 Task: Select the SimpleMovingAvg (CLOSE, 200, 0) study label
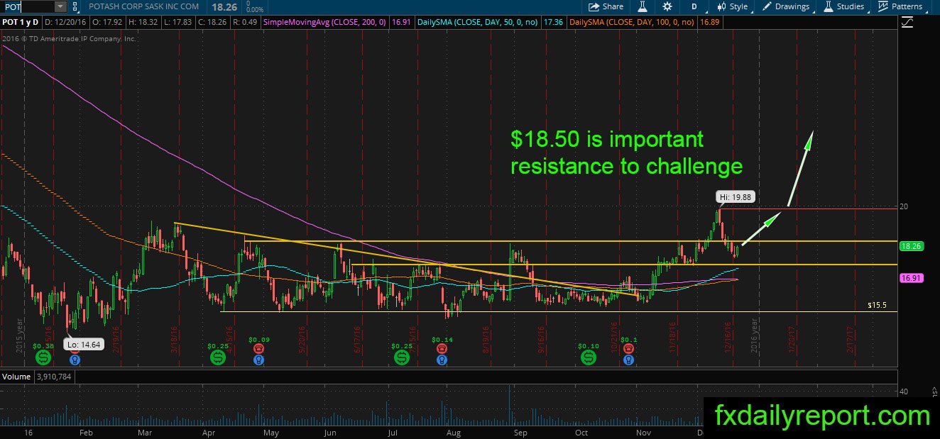coord(324,23)
